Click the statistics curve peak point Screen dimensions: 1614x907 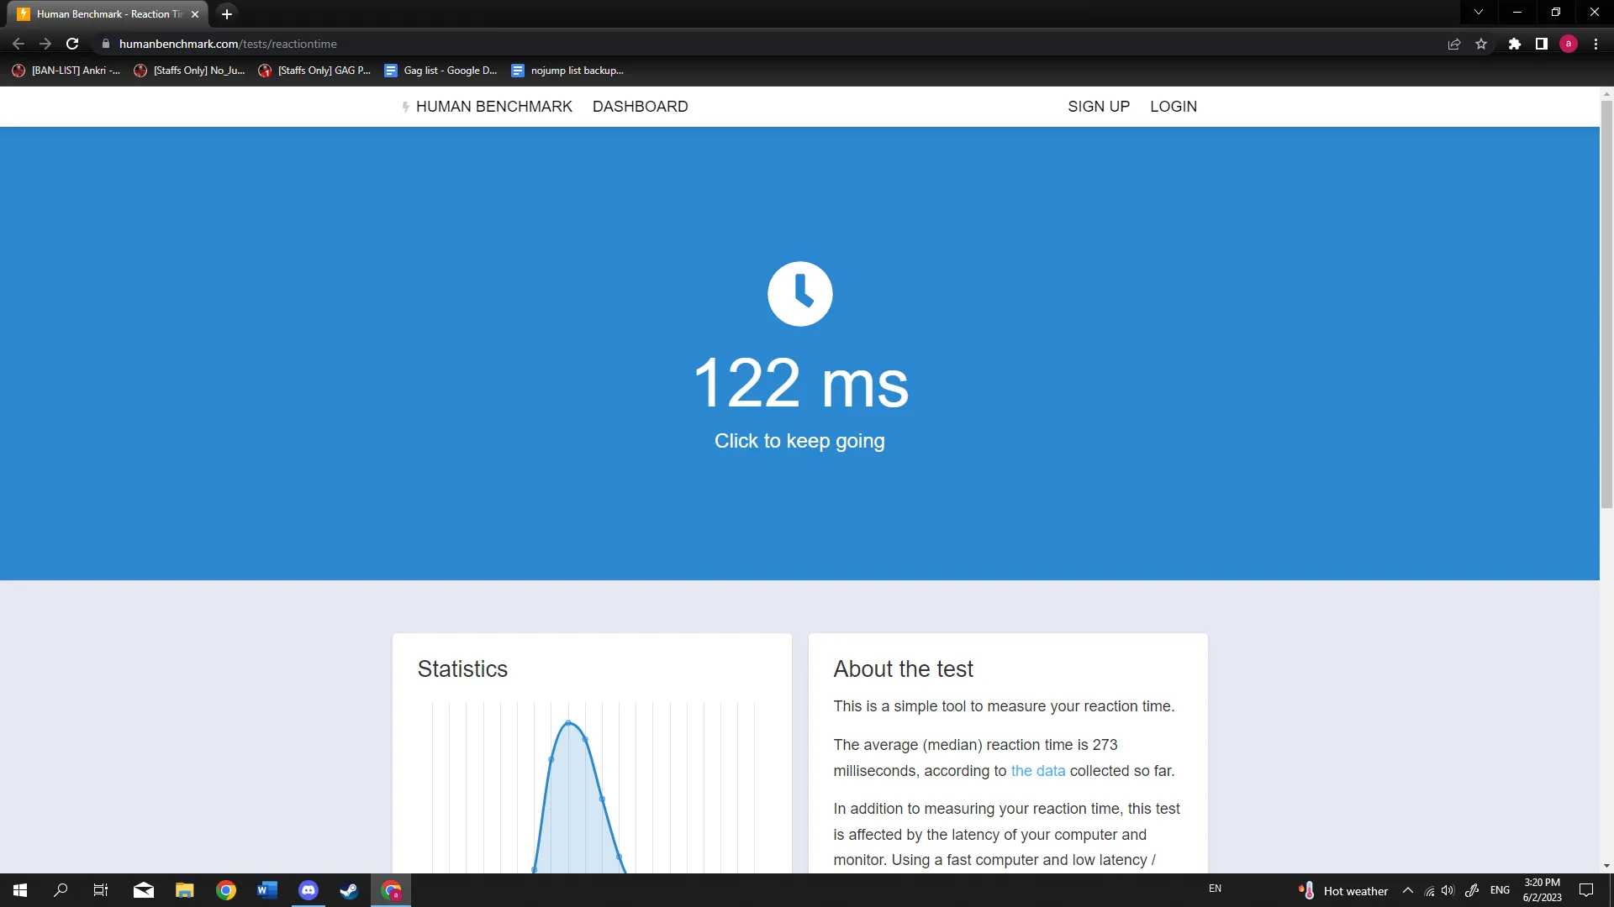click(569, 722)
